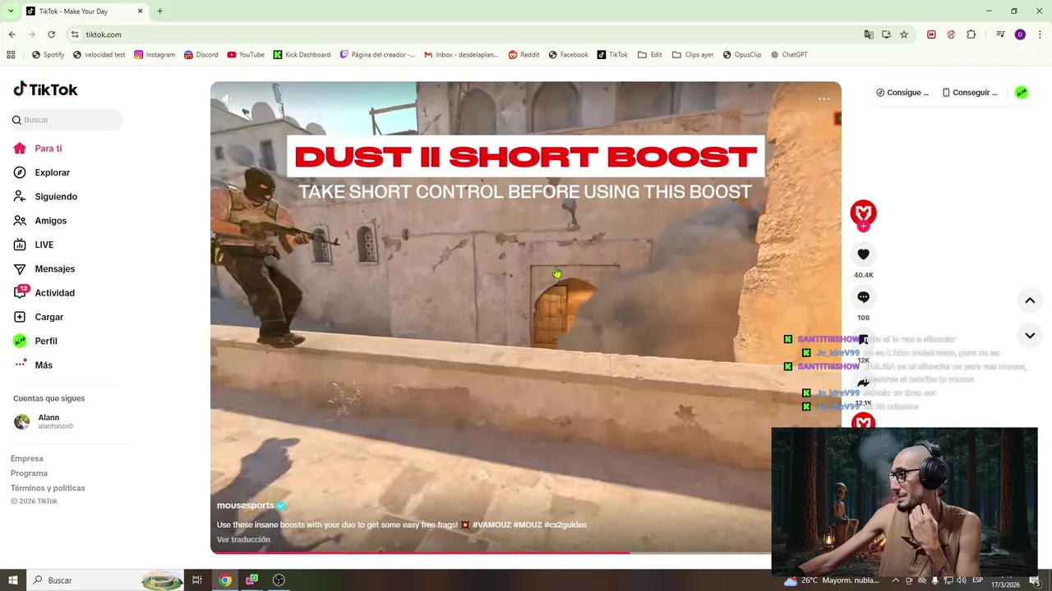Open the ChatGPT bookmark

click(789, 55)
